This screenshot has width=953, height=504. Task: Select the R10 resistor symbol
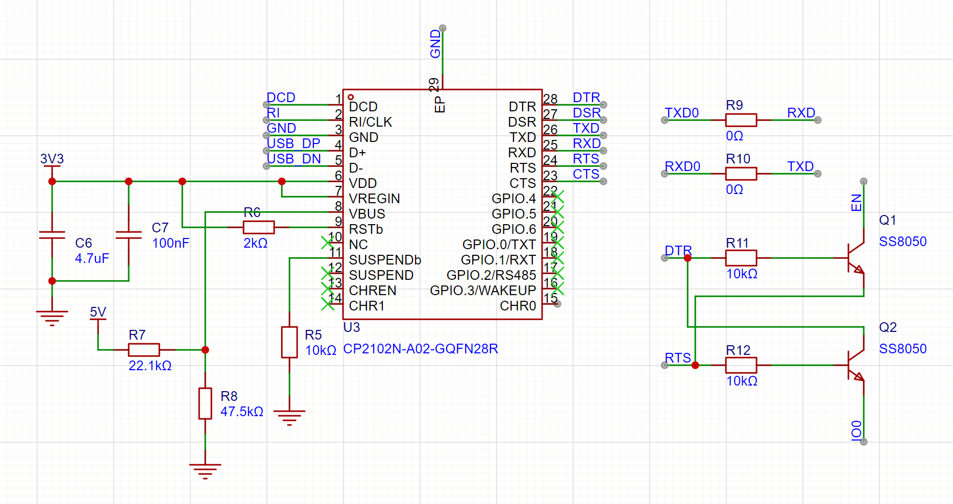tap(741, 174)
